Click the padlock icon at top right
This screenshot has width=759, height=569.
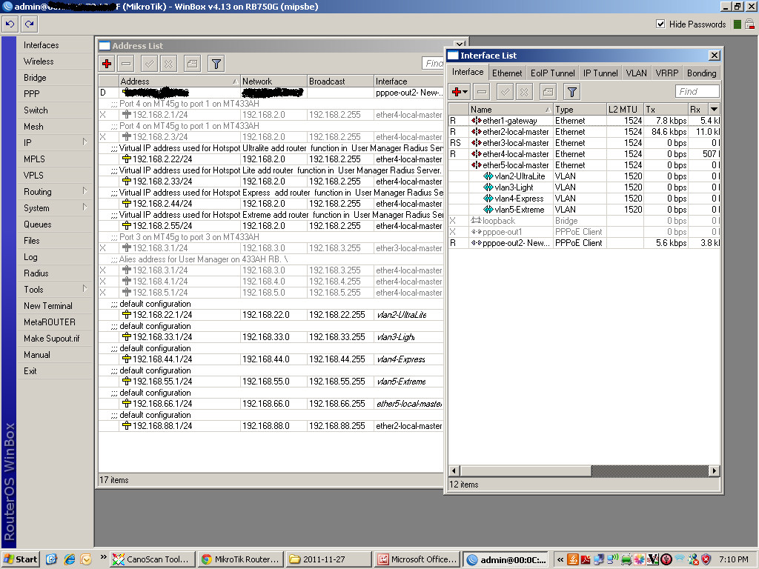click(749, 24)
